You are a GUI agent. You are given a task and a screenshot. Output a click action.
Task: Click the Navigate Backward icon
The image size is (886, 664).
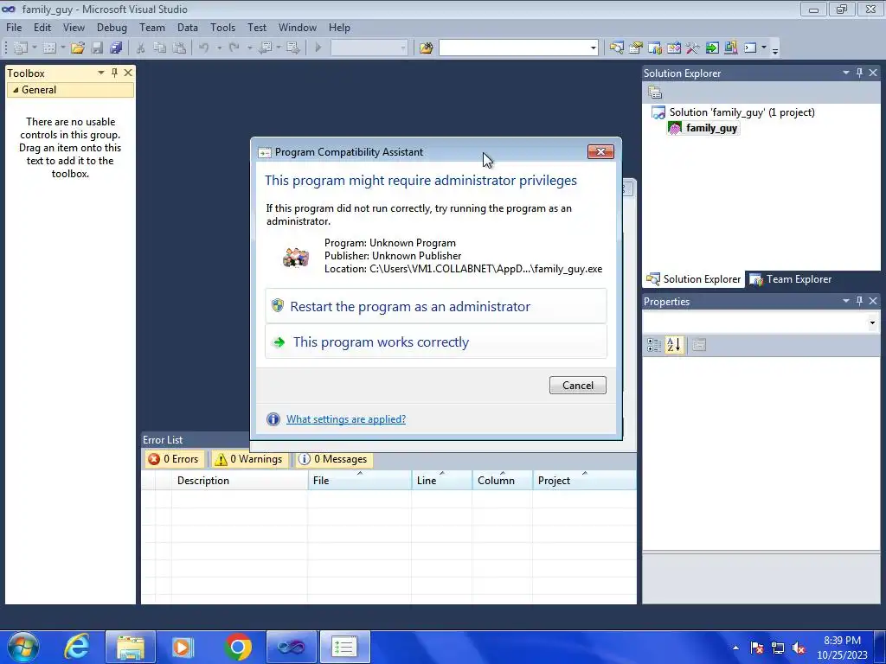[x=266, y=48]
